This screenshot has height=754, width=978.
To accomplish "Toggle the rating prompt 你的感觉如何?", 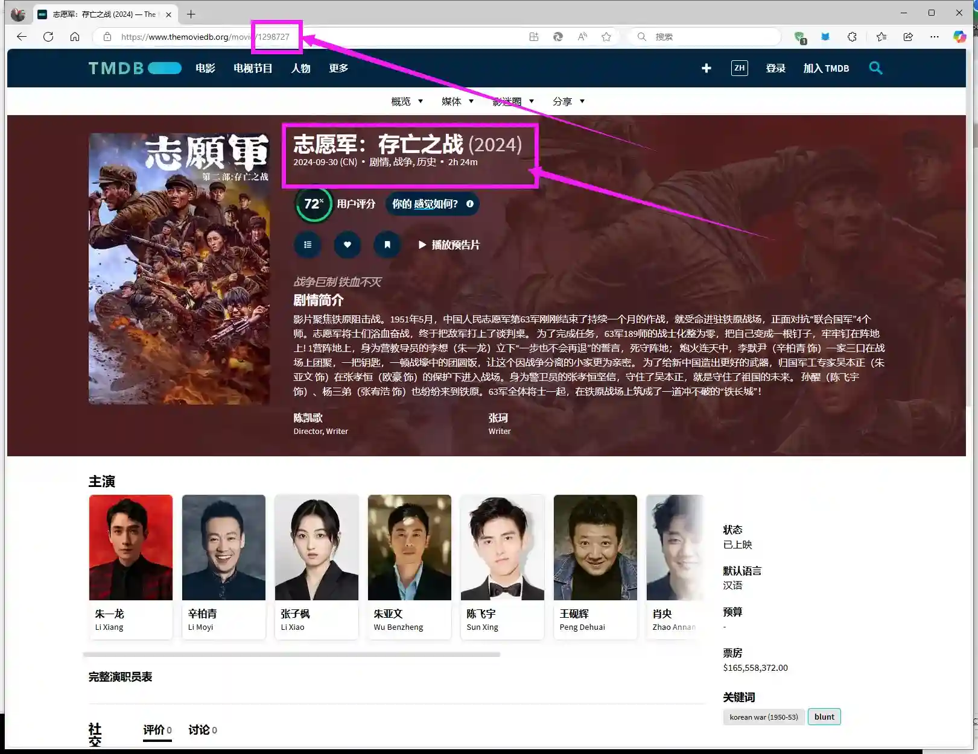I will (426, 204).
